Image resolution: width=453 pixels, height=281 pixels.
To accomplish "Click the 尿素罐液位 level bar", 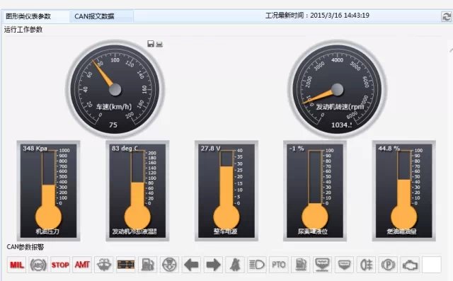I will point(315,190).
